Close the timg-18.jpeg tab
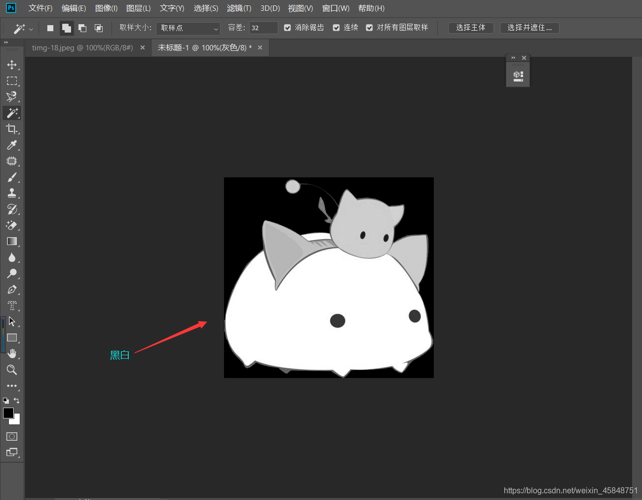Viewport: 642px width, 500px height. point(143,47)
